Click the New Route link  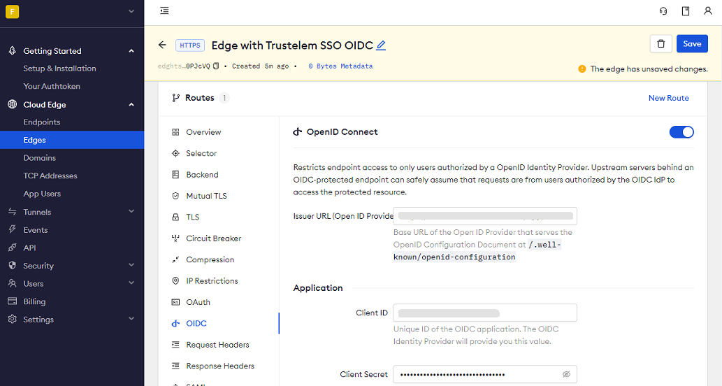(x=669, y=98)
